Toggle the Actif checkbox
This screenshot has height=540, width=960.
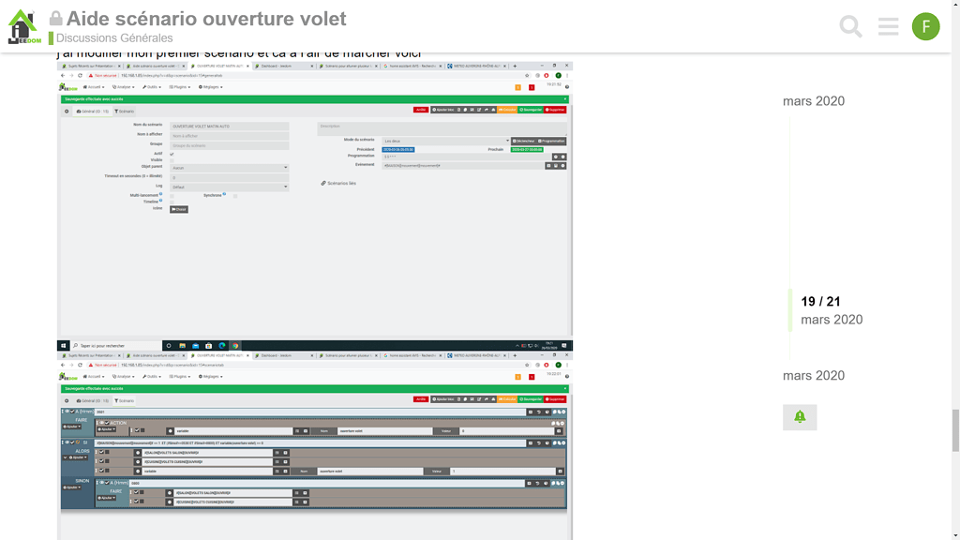[x=172, y=153]
